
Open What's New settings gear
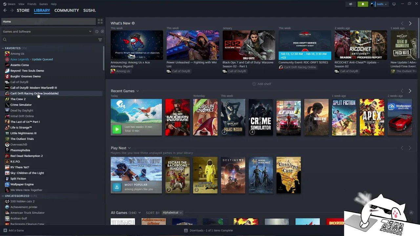pos(133,23)
